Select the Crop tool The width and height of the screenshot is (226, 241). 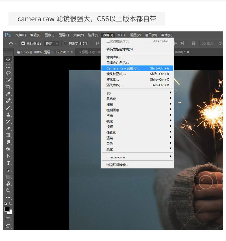pos(8,87)
